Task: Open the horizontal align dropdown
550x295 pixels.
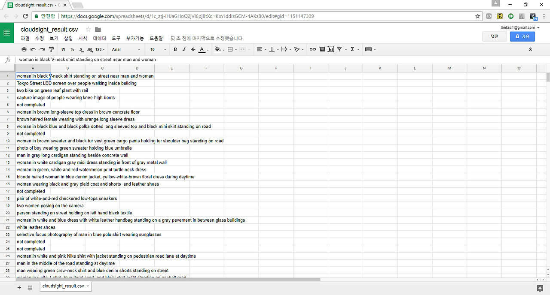Action: [x=261, y=50]
